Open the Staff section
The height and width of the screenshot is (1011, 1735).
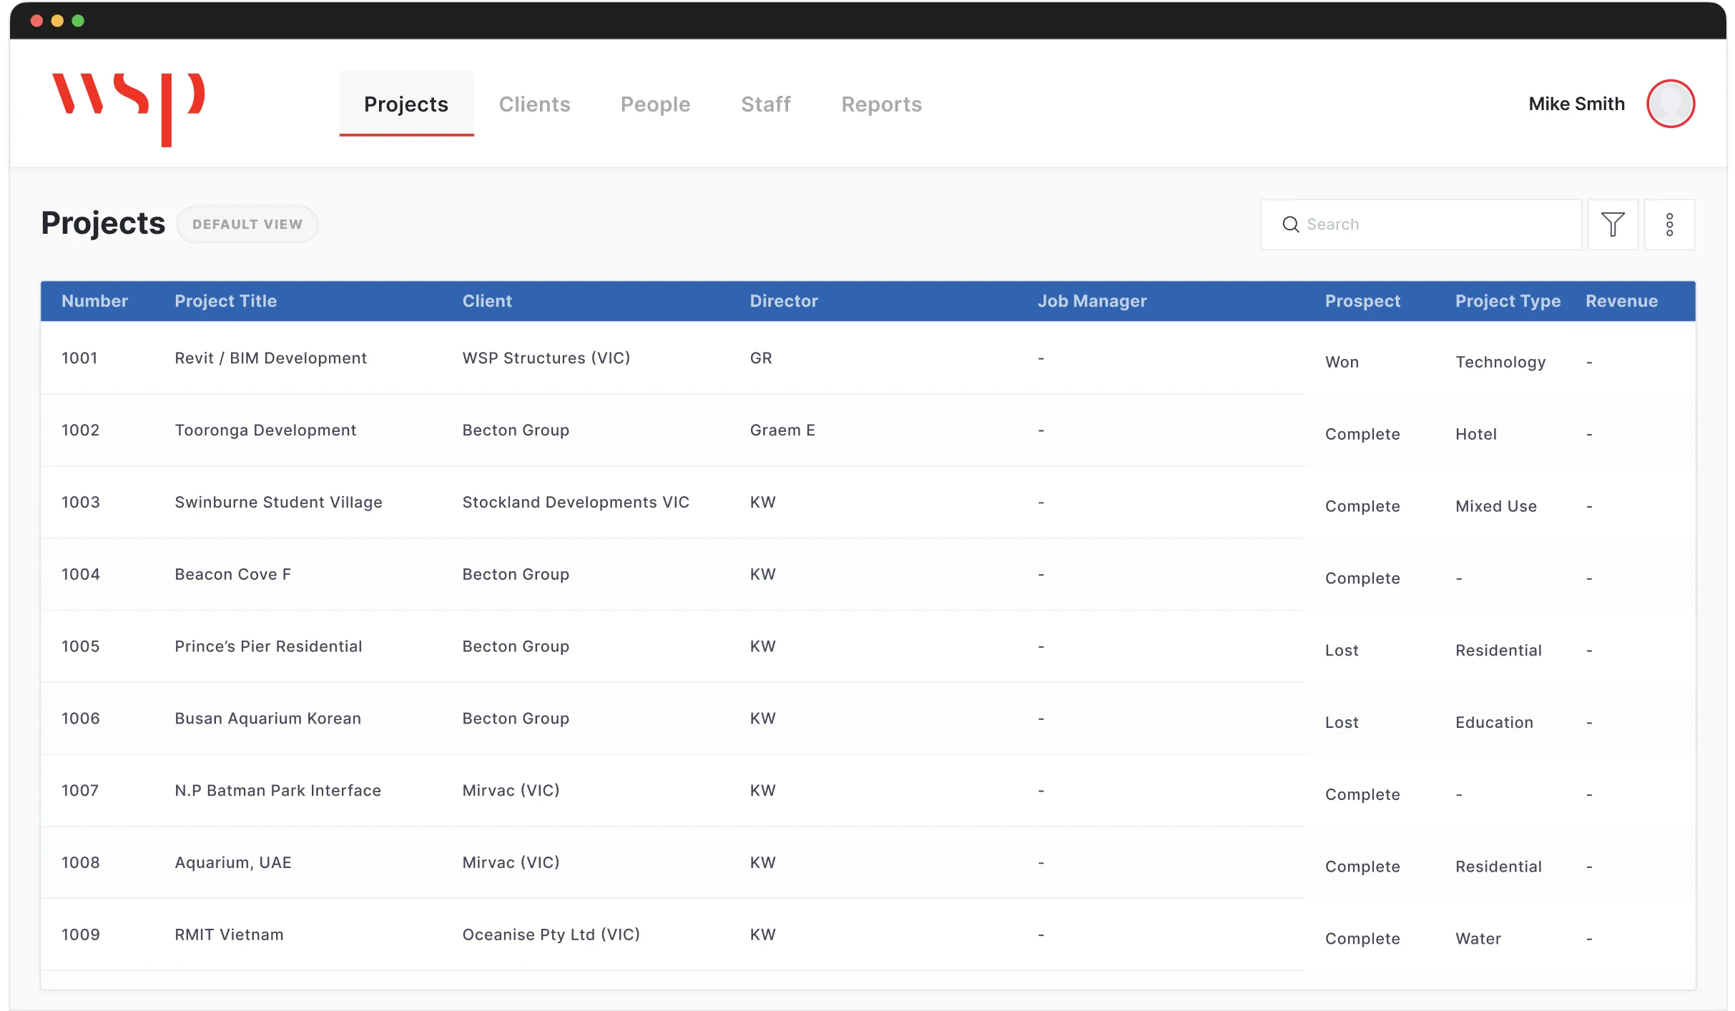(x=765, y=104)
